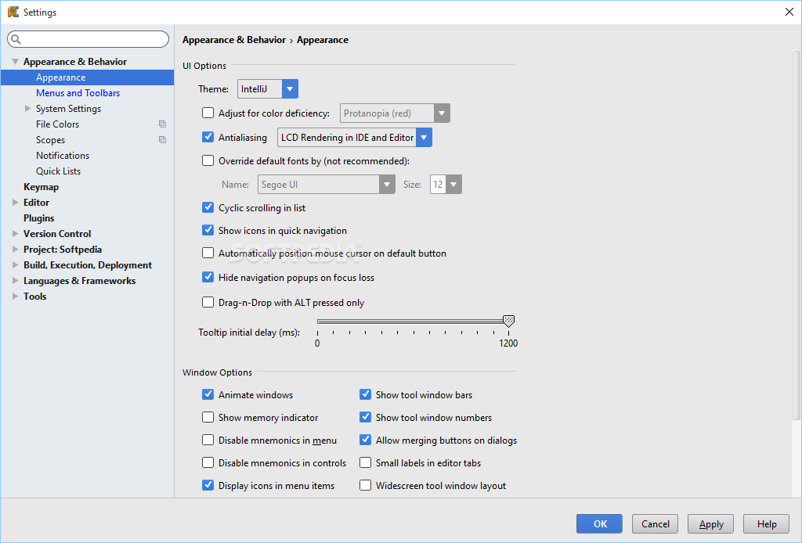Image resolution: width=802 pixels, height=543 pixels.
Task: Open the Protanopia (red) dropdown
Action: [442, 113]
